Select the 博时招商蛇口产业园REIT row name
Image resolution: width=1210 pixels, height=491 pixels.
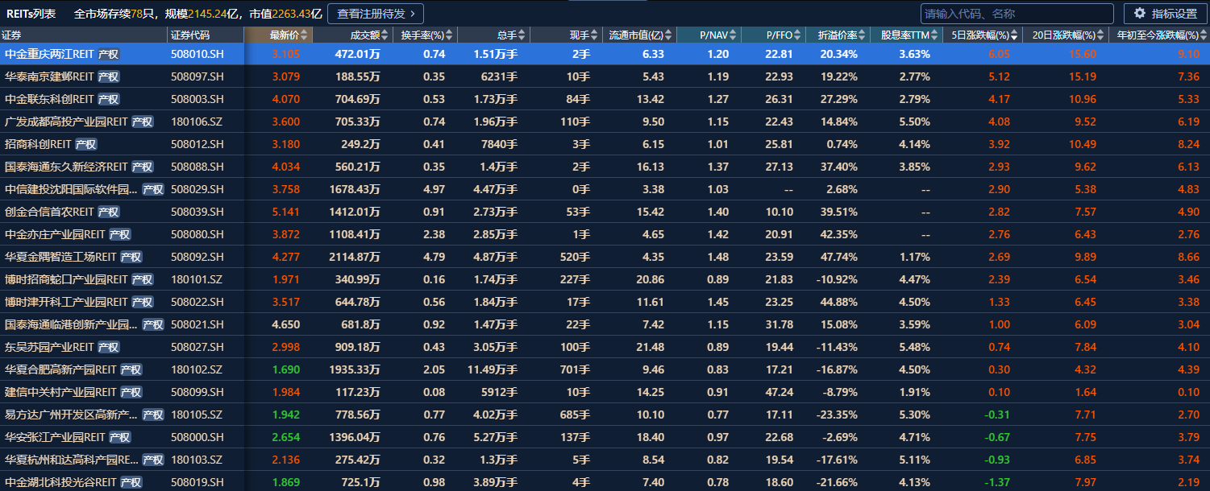[x=67, y=279]
